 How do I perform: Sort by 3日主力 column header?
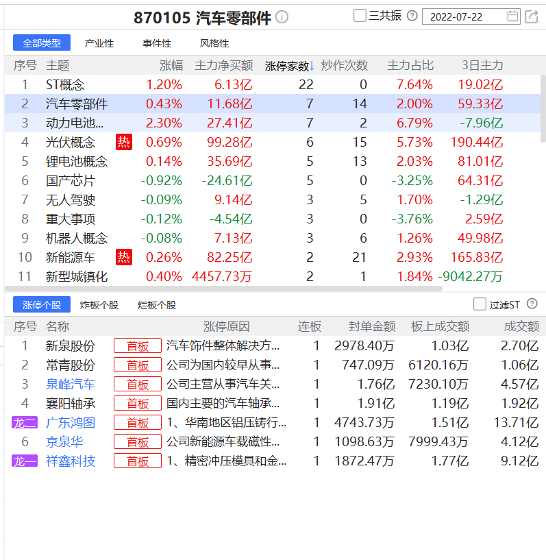tap(482, 65)
